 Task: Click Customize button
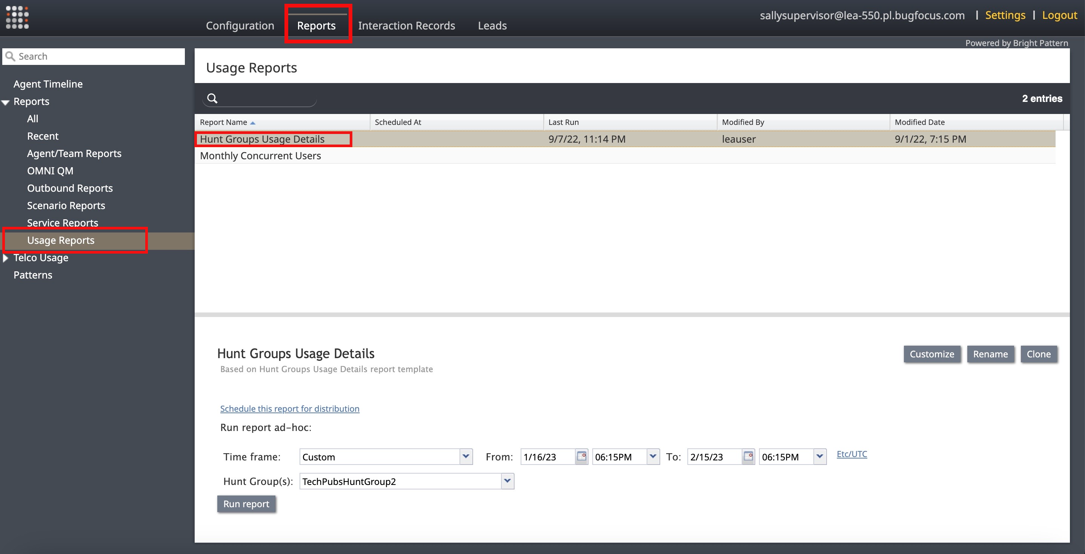tap(932, 354)
